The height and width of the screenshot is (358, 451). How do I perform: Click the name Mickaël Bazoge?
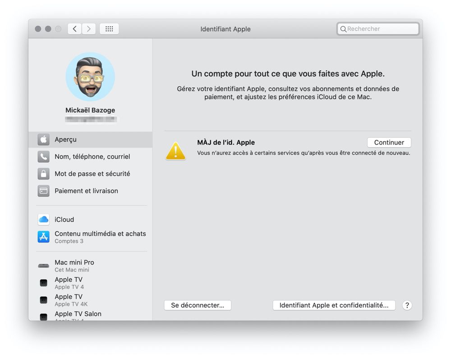(x=90, y=110)
